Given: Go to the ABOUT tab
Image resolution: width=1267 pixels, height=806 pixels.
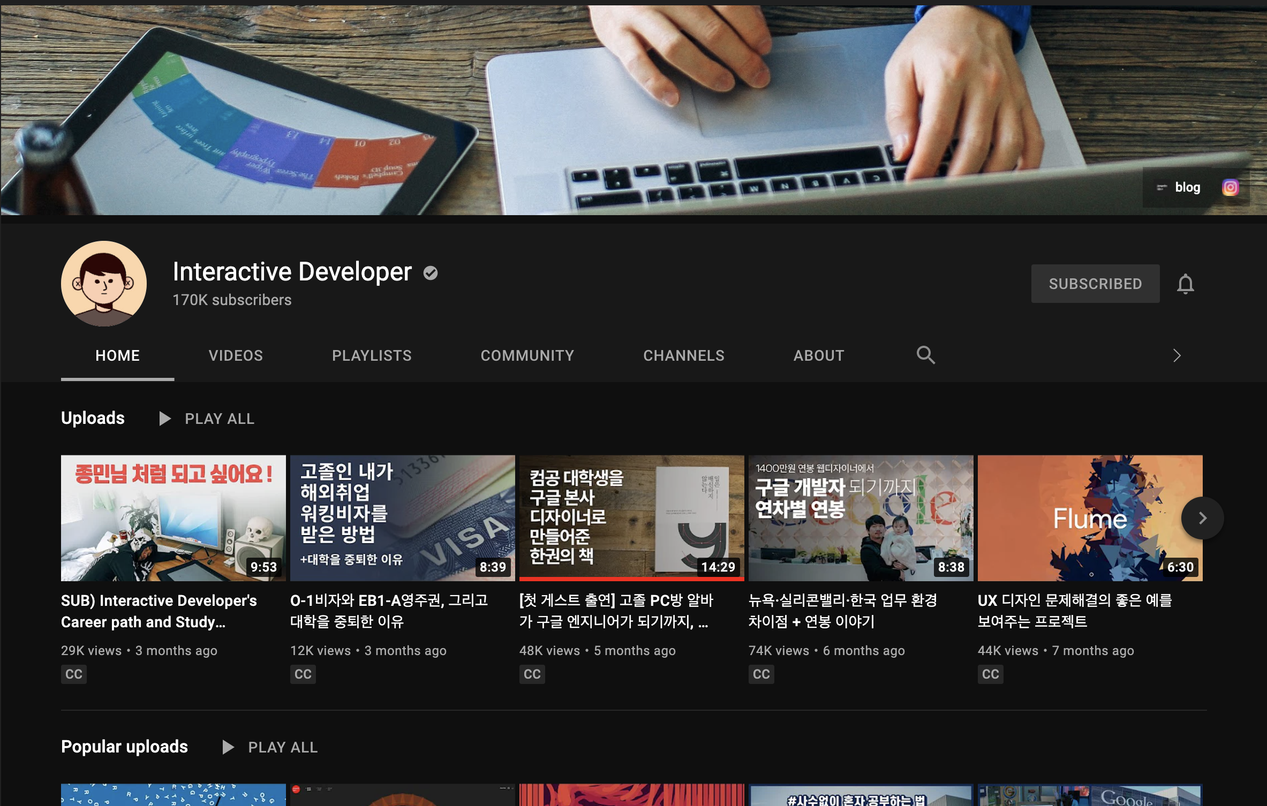Looking at the screenshot, I should [x=818, y=355].
